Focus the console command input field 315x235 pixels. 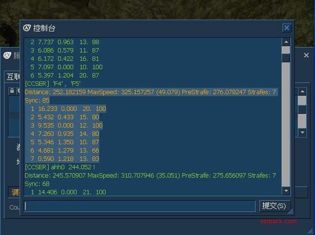tap(140, 207)
